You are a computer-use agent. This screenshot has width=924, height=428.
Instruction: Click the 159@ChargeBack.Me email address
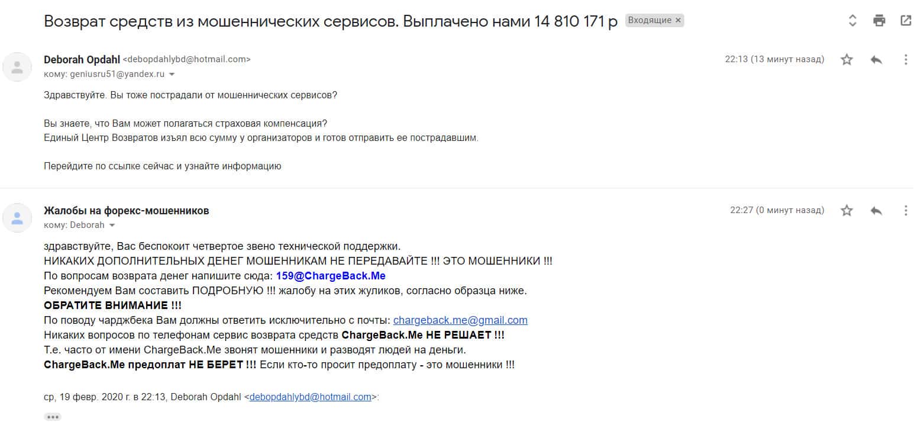331,276
